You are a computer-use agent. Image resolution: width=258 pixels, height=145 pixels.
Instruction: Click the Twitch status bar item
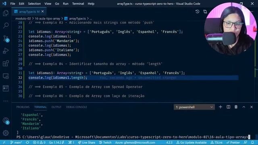(105, 143)
